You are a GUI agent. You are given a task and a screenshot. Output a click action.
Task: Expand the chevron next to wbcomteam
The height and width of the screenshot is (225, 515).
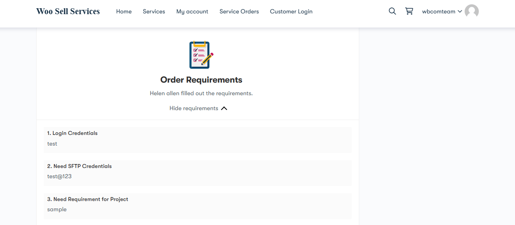point(460,11)
